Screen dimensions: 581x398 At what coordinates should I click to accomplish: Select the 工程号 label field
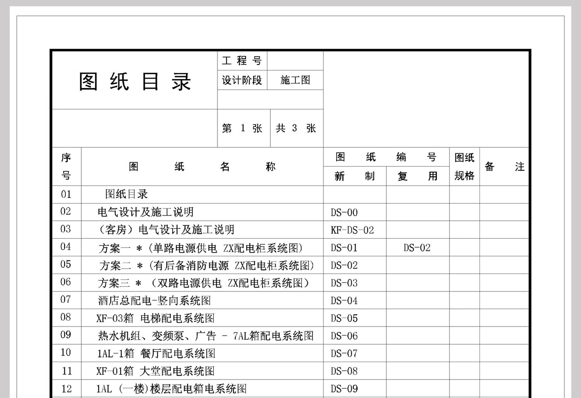(242, 60)
